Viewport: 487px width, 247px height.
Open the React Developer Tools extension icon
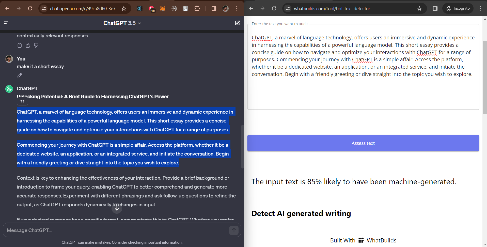140,8
